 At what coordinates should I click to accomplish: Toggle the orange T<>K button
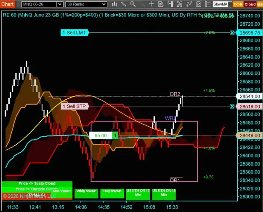[238, 4]
